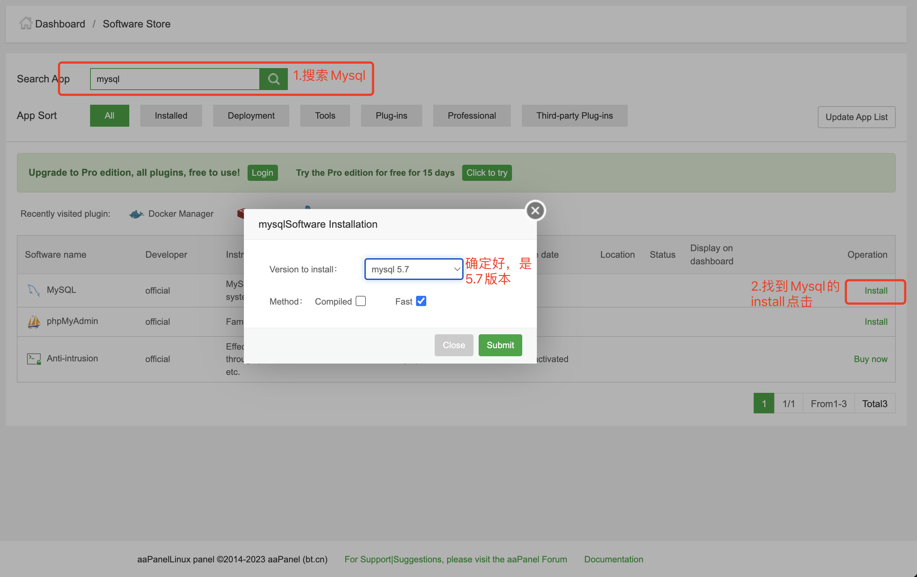Click the green search magnifier button

coord(274,79)
